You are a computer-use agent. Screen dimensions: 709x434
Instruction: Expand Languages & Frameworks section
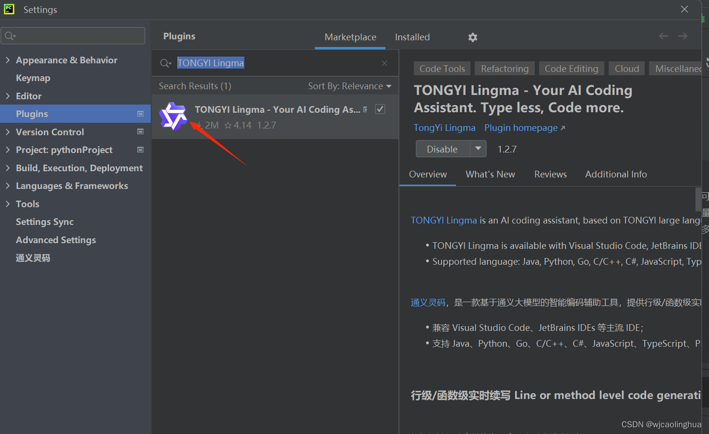tap(8, 186)
